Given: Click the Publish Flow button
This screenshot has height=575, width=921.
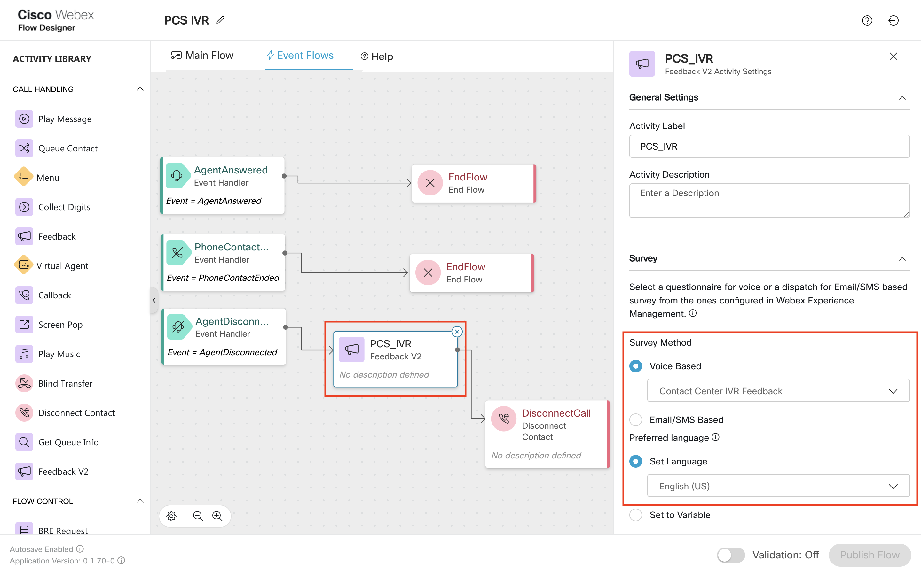Looking at the screenshot, I should coord(869,554).
